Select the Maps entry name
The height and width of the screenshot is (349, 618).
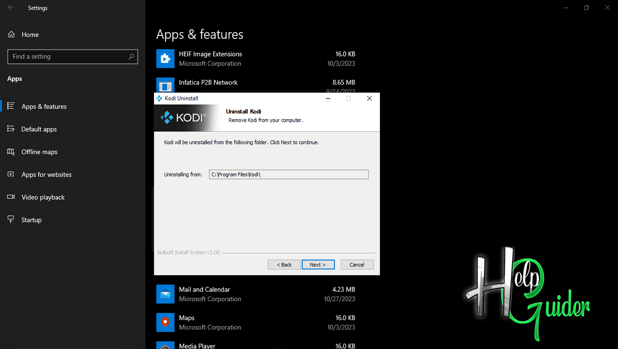point(187,318)
